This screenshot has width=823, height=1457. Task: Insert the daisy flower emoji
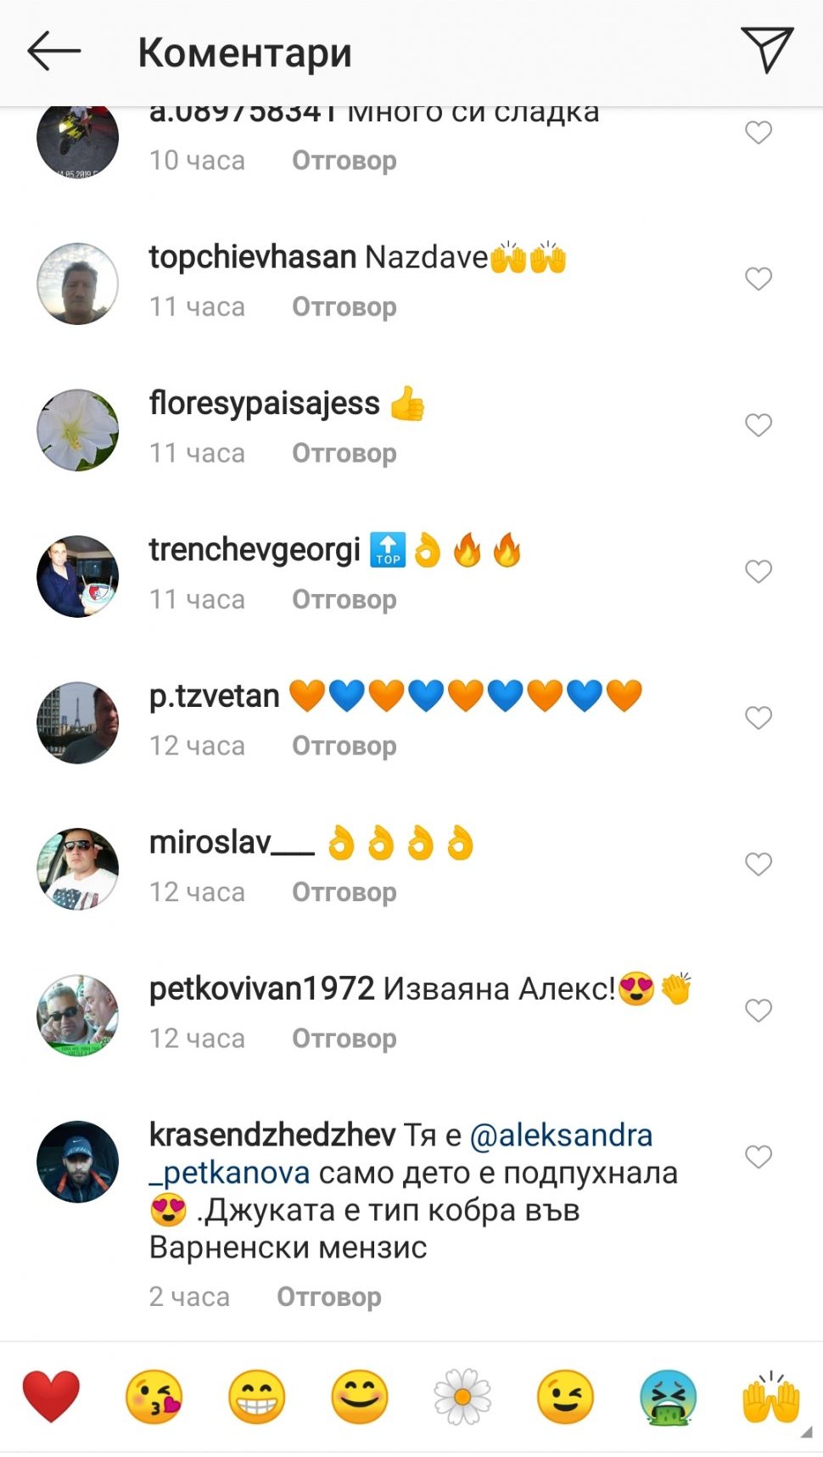coord(462,1396)
